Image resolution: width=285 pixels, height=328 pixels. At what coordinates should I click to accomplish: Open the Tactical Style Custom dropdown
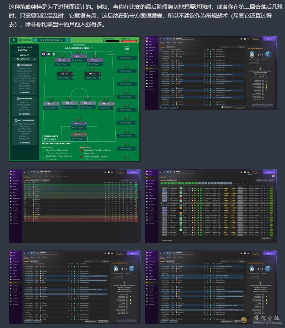[x=24, y=50]
